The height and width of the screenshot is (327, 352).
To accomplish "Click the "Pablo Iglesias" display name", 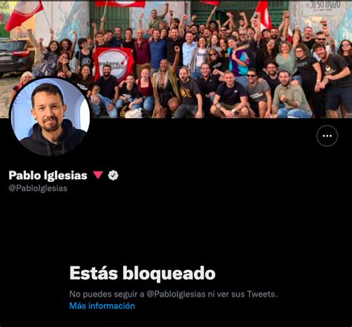I will point(48,175).
